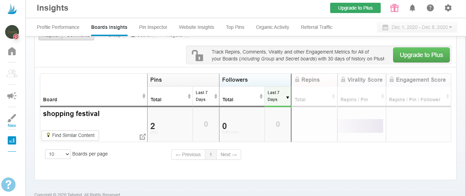Open the paintbrush Create tool marked New

click(x=12, y=118)
